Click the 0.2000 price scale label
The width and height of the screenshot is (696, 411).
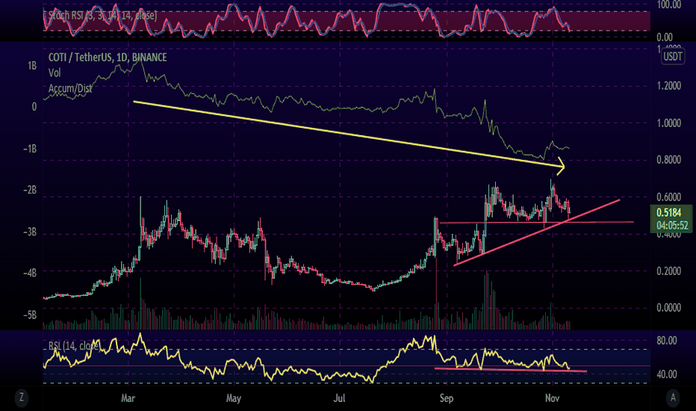tap(669, 271)
